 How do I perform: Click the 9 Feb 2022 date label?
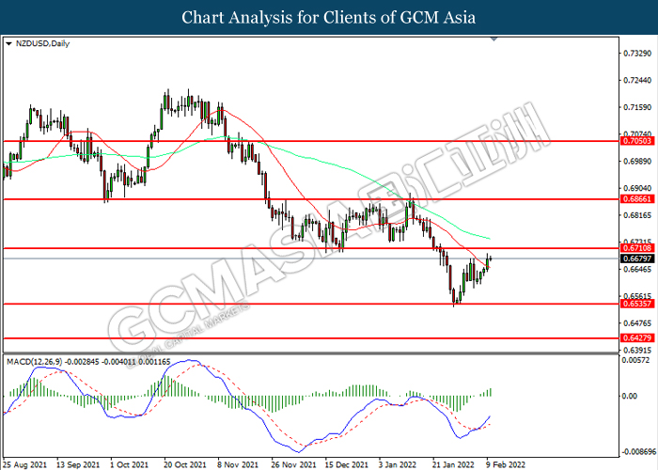pyautogui.click(x=506, y=464)
